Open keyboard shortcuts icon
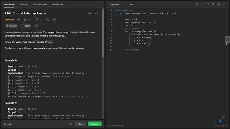Image resolution: width=230 pixels, height=129 pixels. click(213, 4)
